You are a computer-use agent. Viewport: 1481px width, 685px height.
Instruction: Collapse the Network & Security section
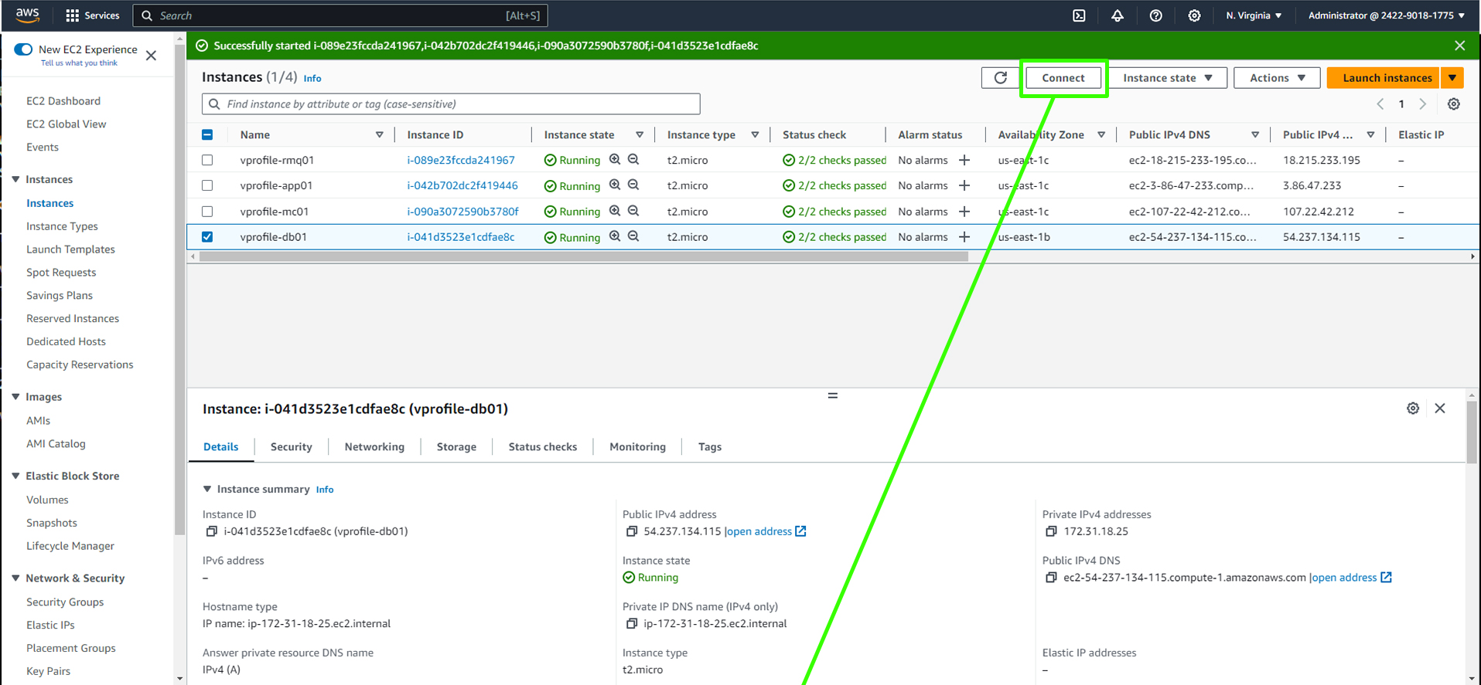tap(15, 578)
